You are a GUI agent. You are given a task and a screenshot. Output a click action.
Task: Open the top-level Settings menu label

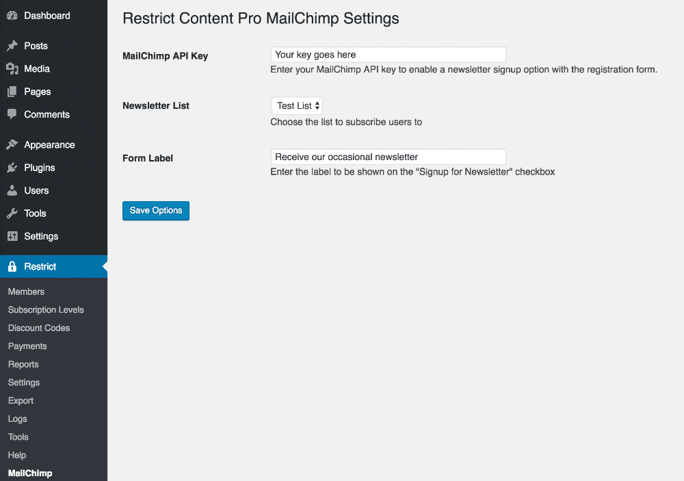coord(41,236)
